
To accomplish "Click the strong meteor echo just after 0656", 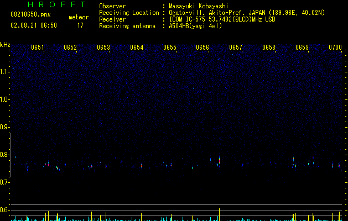I will pos(219,161).
